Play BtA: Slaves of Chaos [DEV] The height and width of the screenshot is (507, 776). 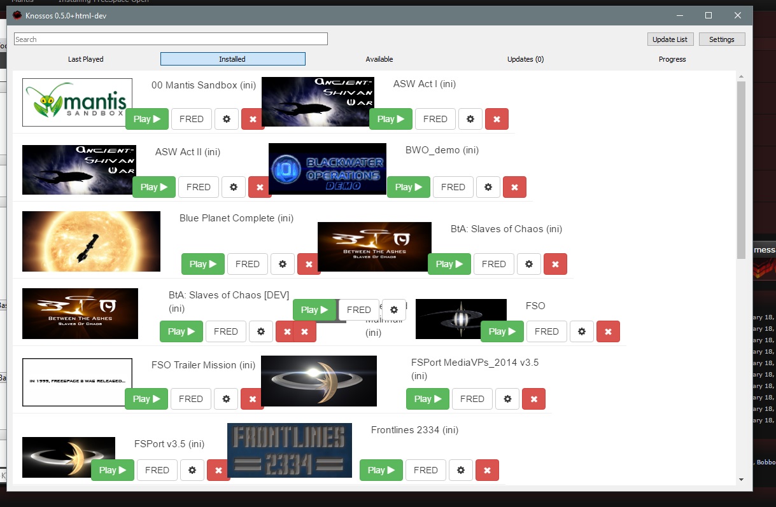(181, 331)
